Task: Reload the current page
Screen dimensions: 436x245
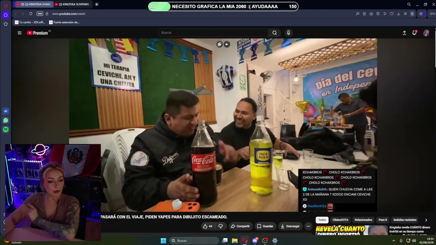Action: (x=31, y=14)
